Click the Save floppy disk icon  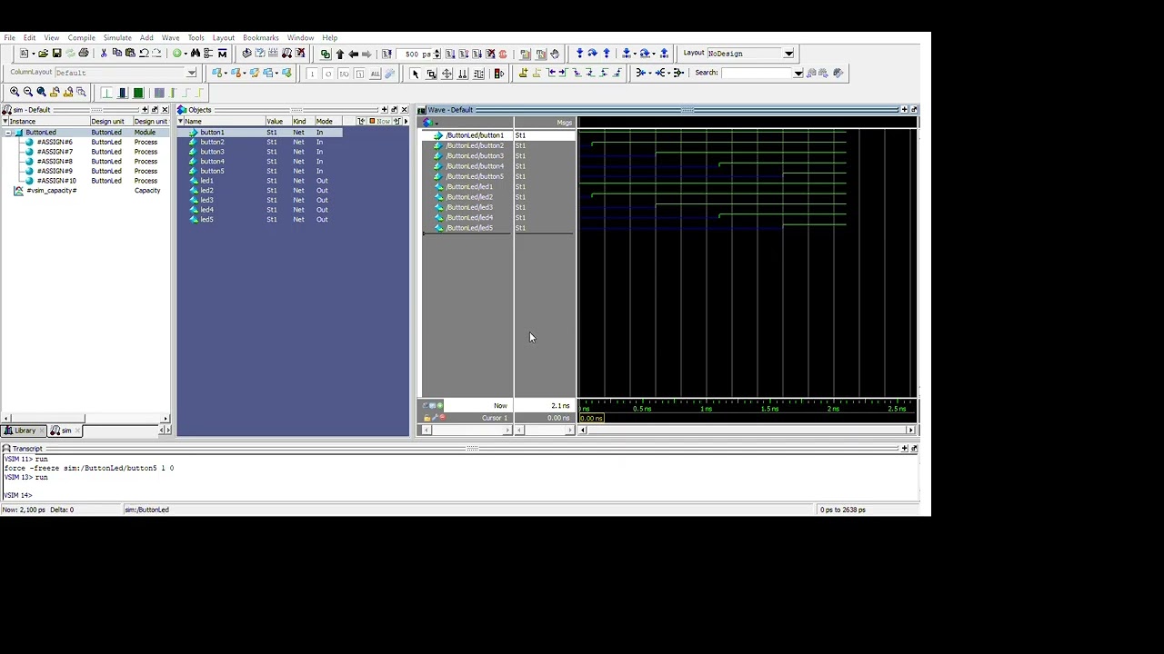[x=56, y=53]
